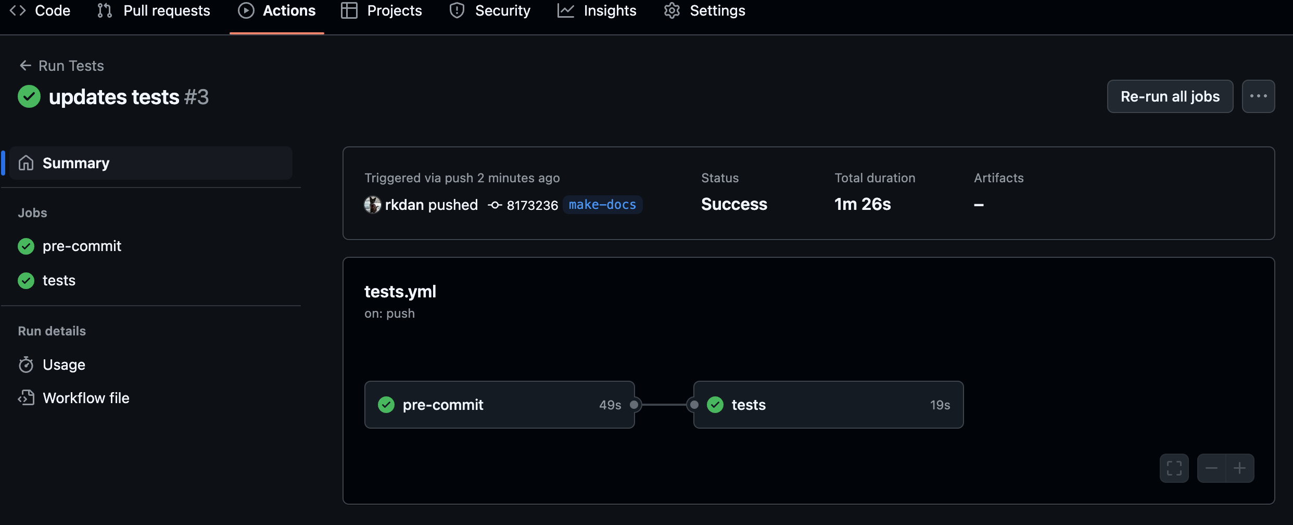Open the Code tab

coord(40,10)
